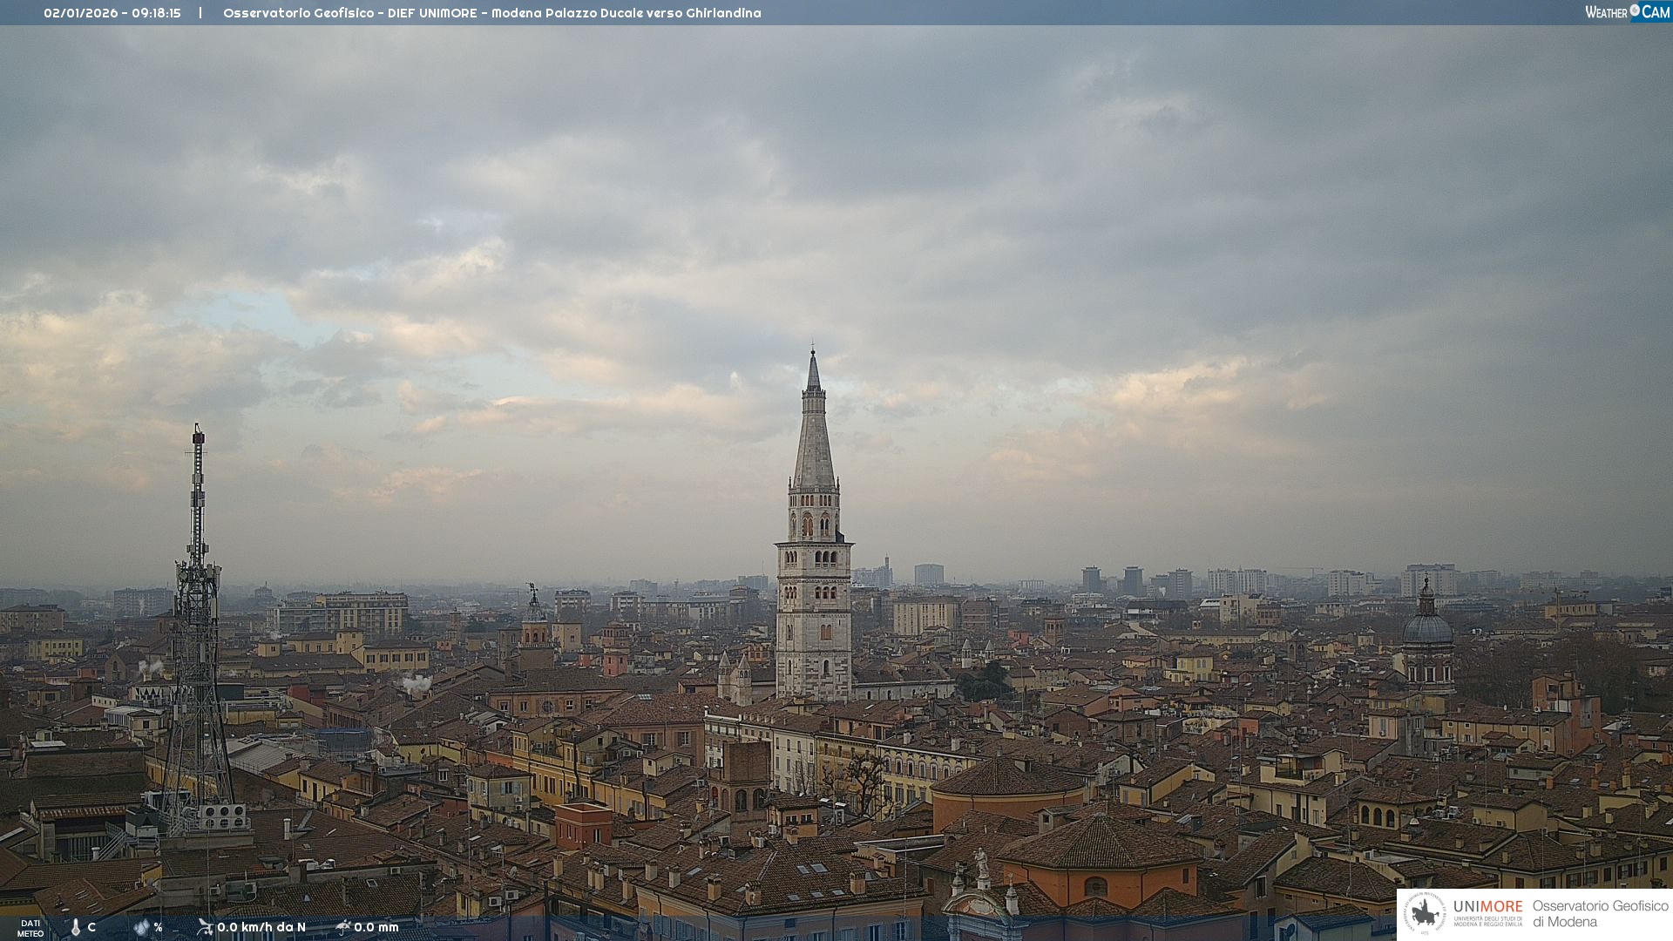Viewport: 1673px width, 941px height.
Task: Click the UNIMORE horseman seal emblem
Action: (x=1425, y=914)
